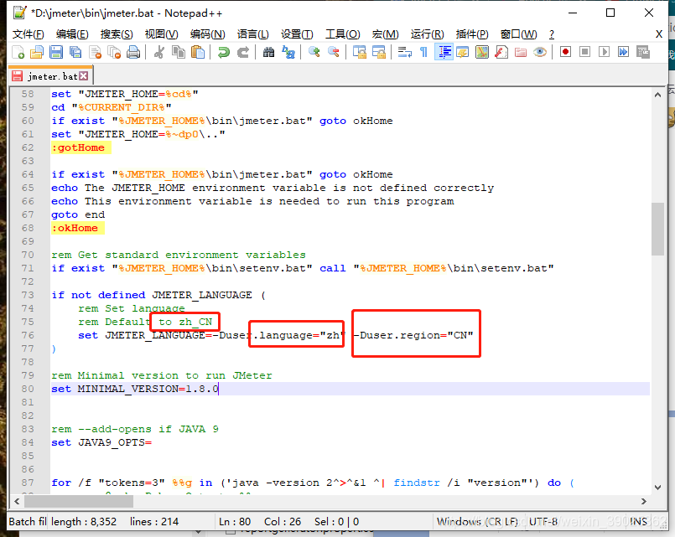Run macro multiple times with fast-forward icon
This screenshot has width=675, height=537.
(623, 53)
